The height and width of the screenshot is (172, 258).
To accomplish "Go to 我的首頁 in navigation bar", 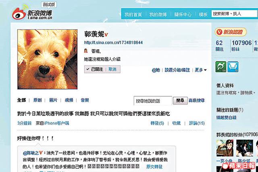I will tap(133, 15).
